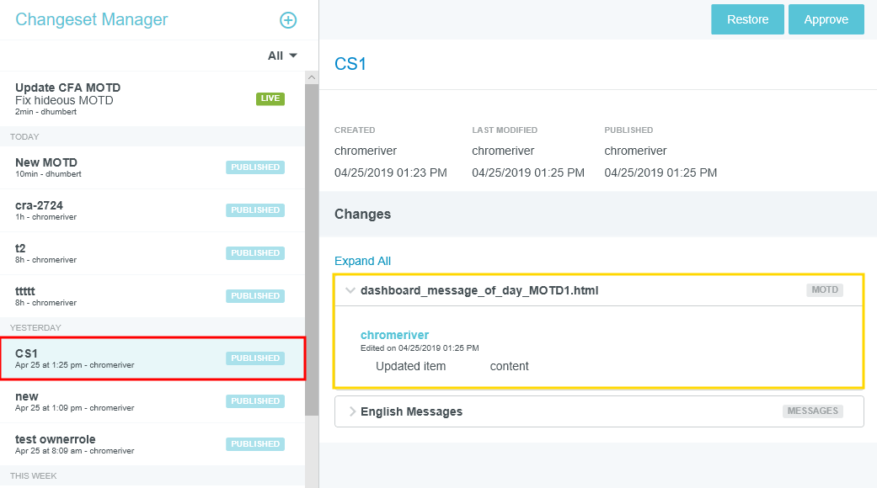Click the Restore button
The width and height of the screenshot is (877, 488).
coord(747,19)
